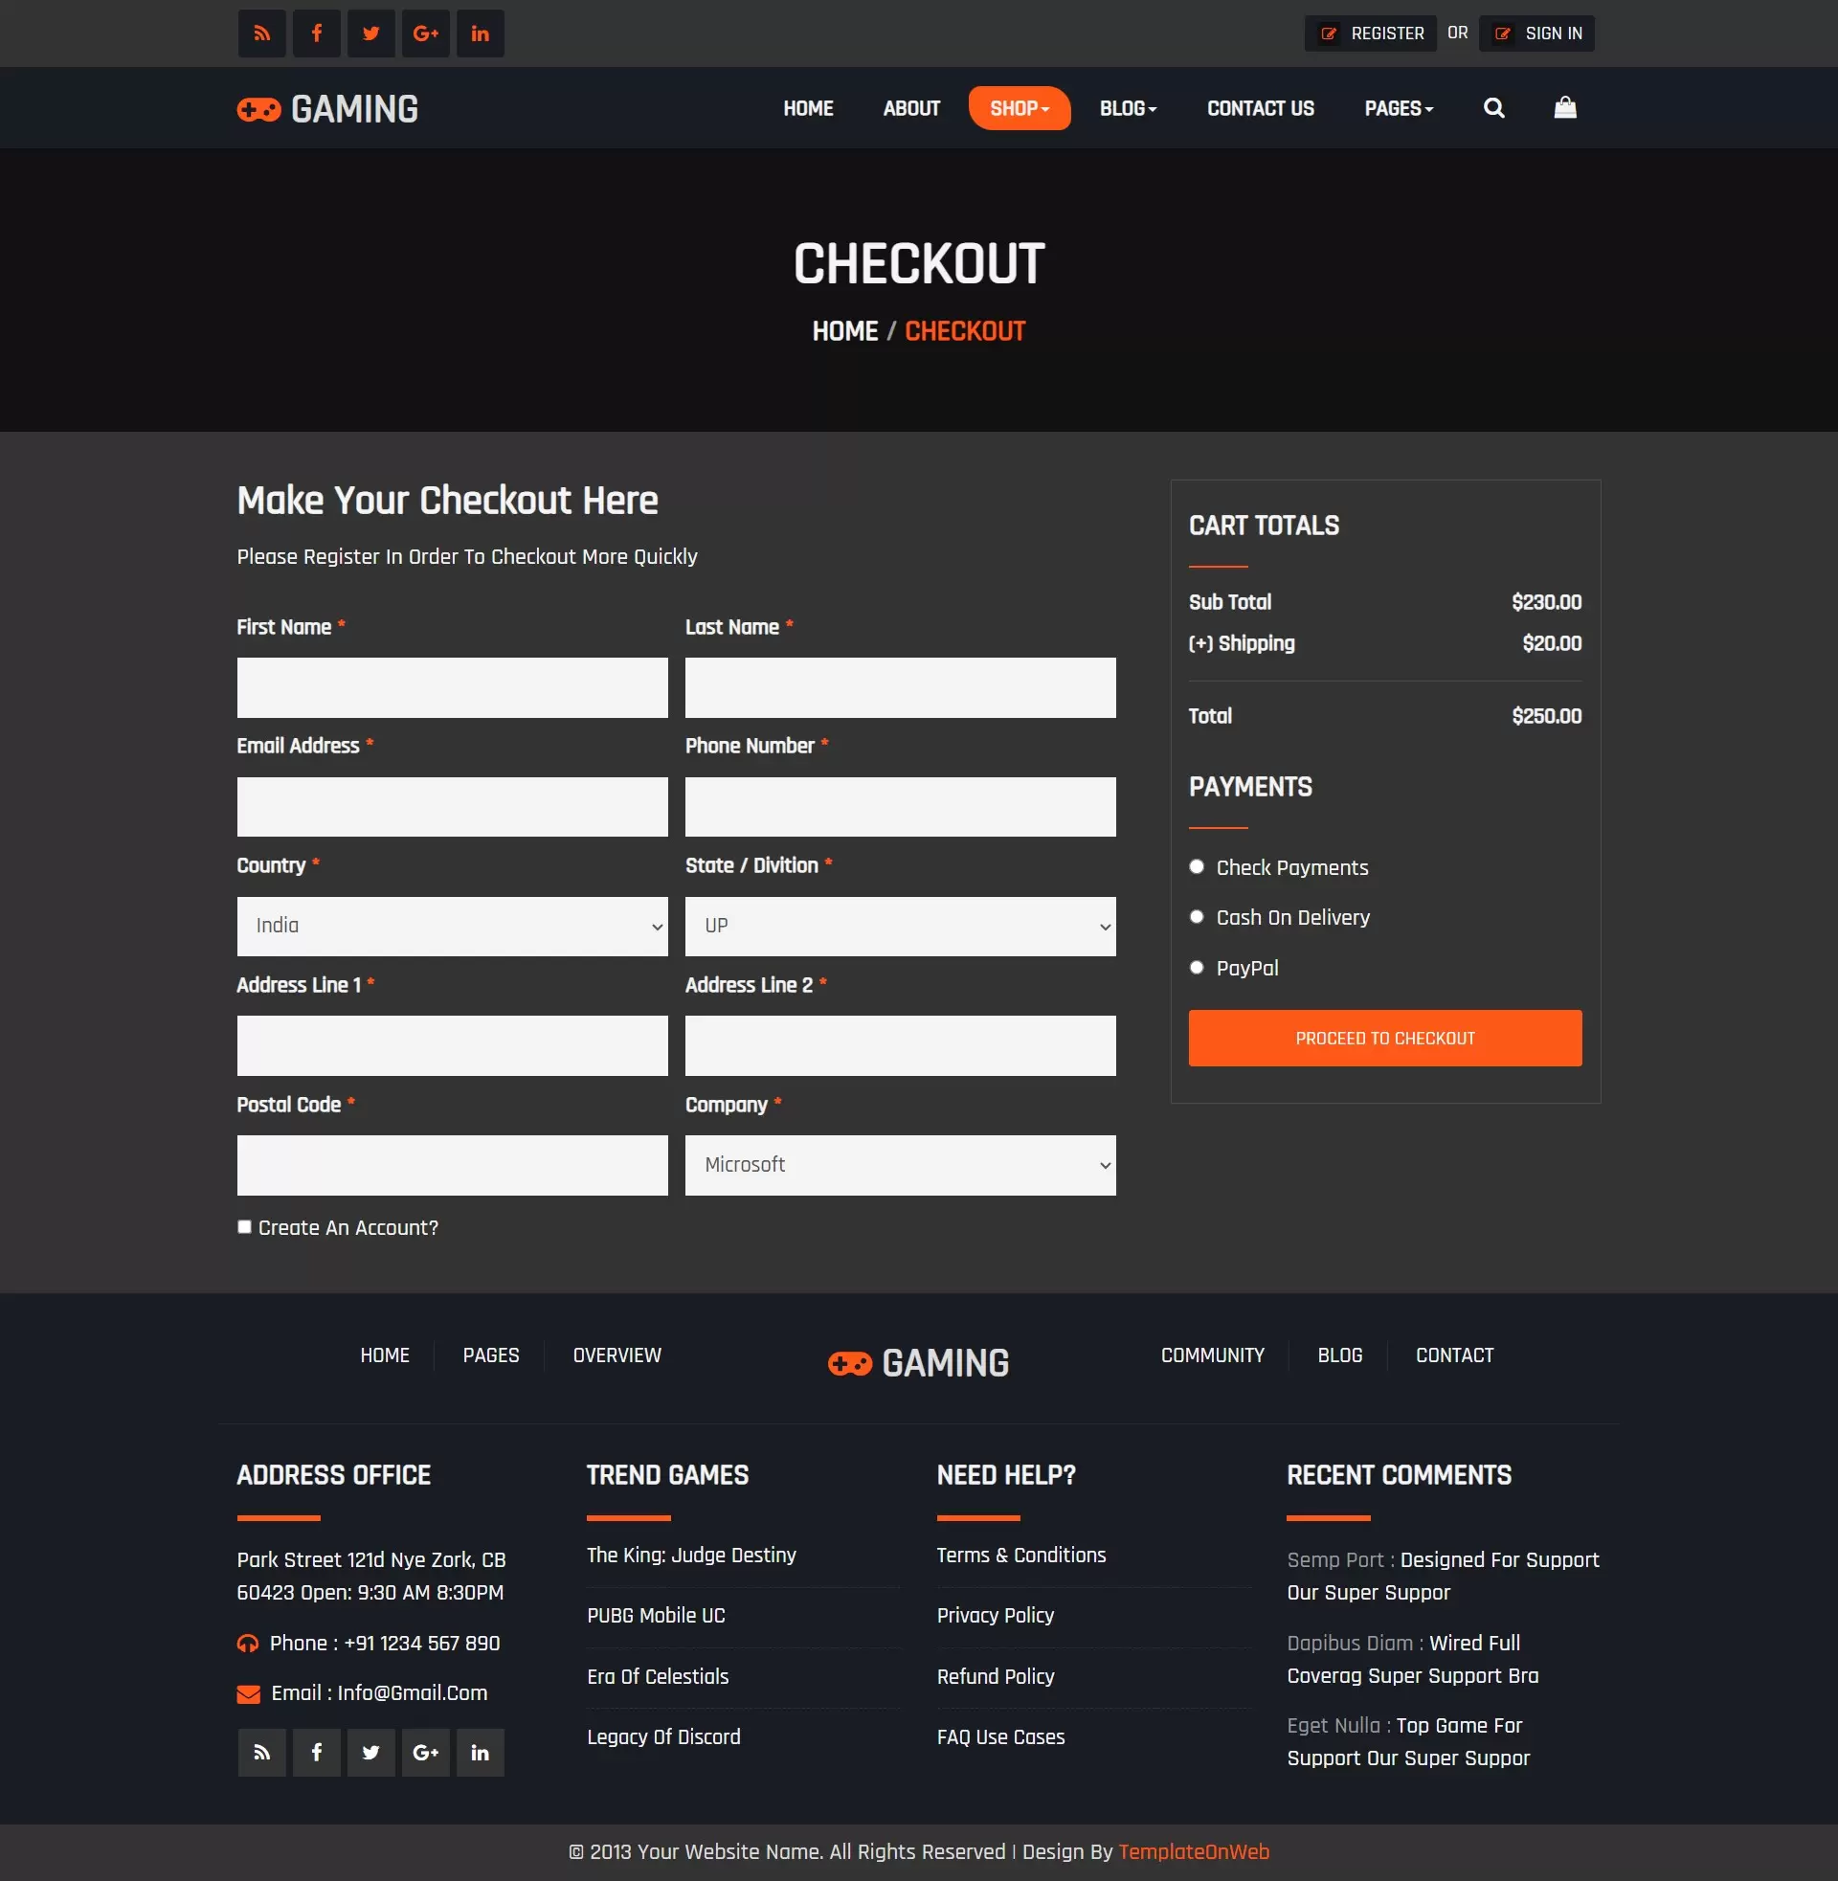Open The King: Judge Destiny link
Image resolution: width=1838 pixels, height=1881 pixels.
click(691, 1556)
